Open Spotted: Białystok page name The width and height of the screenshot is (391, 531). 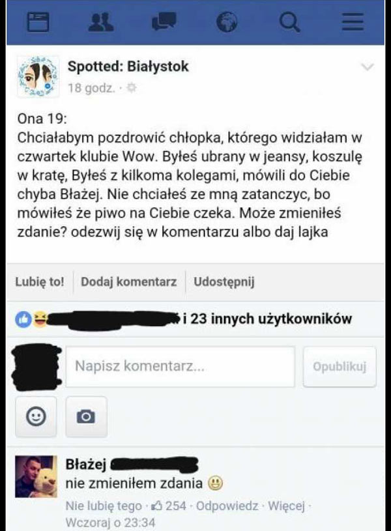pyautogui.click(x=128, y=66)
